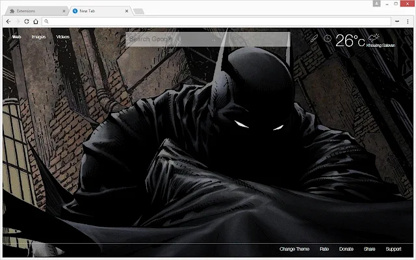Click the clock icon near the weather
416x260 pixels.
click(328, 39)
